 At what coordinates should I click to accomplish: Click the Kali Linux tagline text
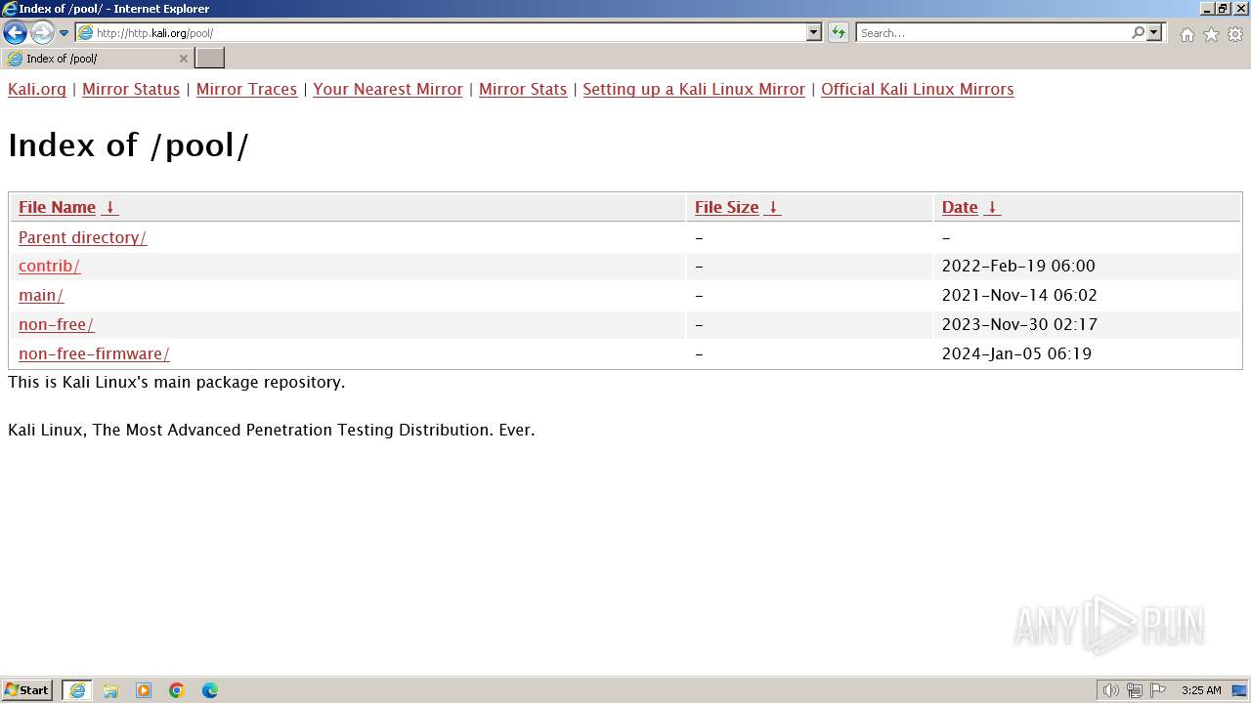(272, 430)
